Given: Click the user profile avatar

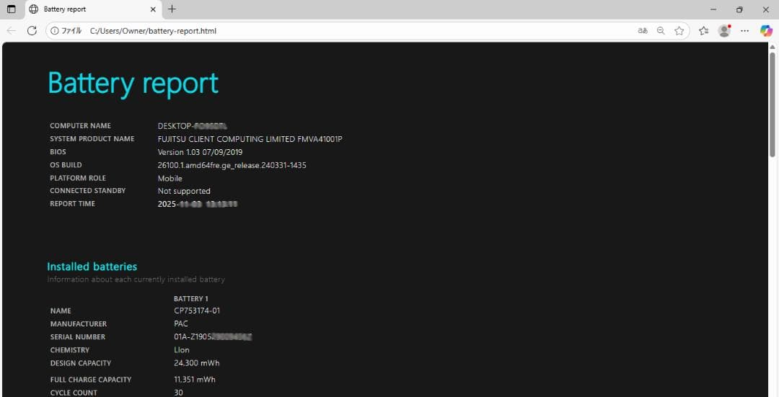Looking at the screenshot, I should tap(724, 31).
